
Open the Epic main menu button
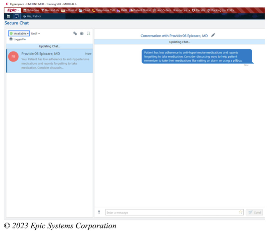pos(12,10)
